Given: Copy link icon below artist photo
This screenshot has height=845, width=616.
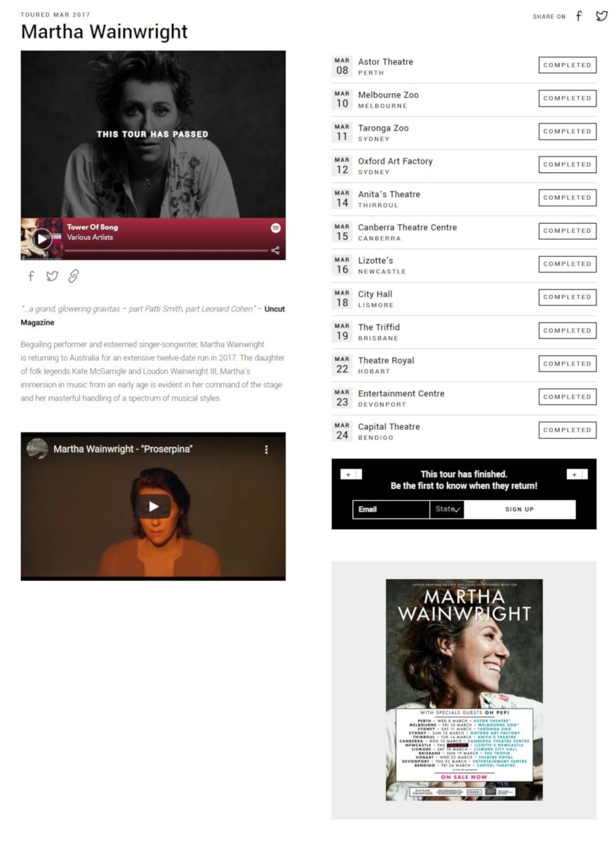Looking at the screenshot, I should 73,276.
